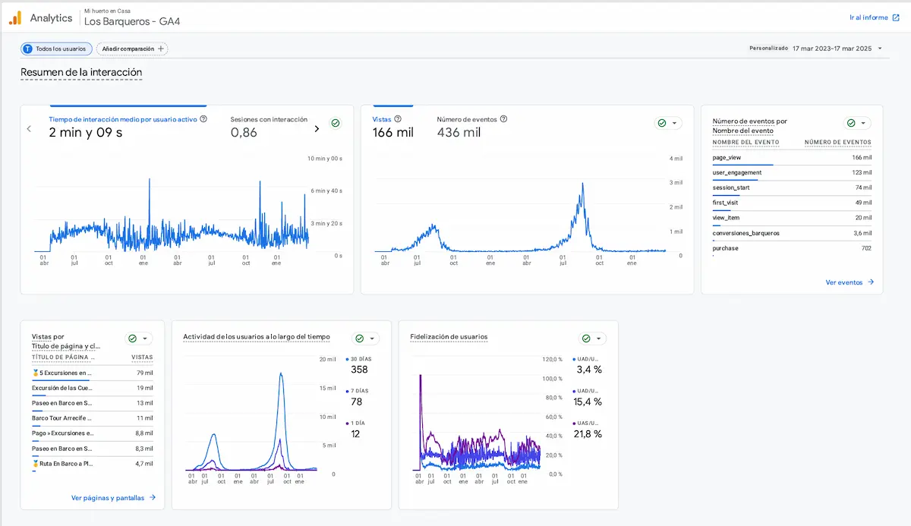Expand status dropdown on Fidelización de usuarios card
This screenshot has height=526, width=911.
tap(591, 339)
